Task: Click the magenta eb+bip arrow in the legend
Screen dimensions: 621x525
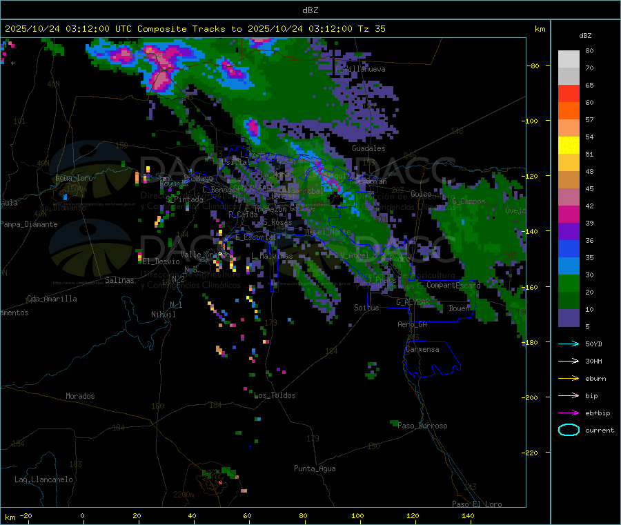Action: point(569,413)
